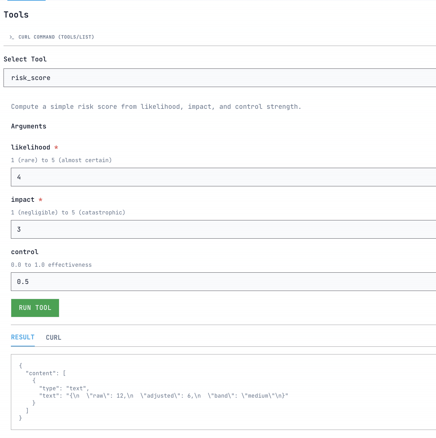
Task: Click the Arguments section heading
Action: pos(28,126)
